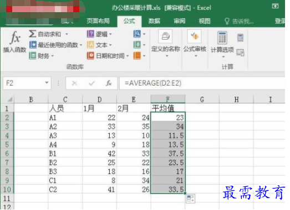Switch to the View tab

coord(205,21)
